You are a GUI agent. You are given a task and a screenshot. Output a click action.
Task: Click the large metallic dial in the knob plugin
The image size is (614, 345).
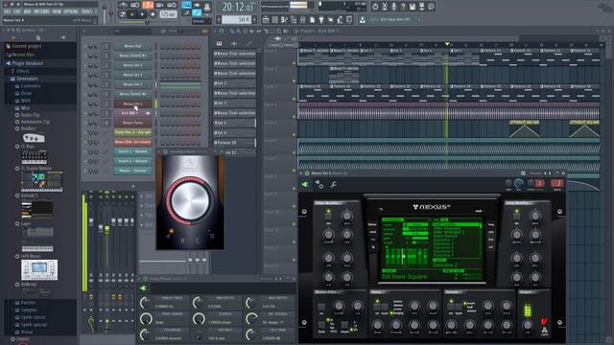pyautogui.click(x=190, y=202)
